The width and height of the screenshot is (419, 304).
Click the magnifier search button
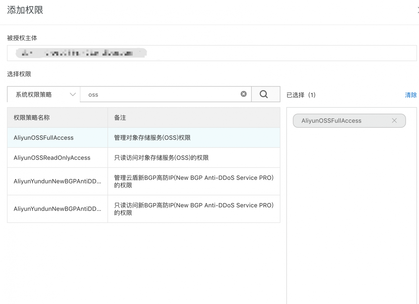tap(265, 94)
